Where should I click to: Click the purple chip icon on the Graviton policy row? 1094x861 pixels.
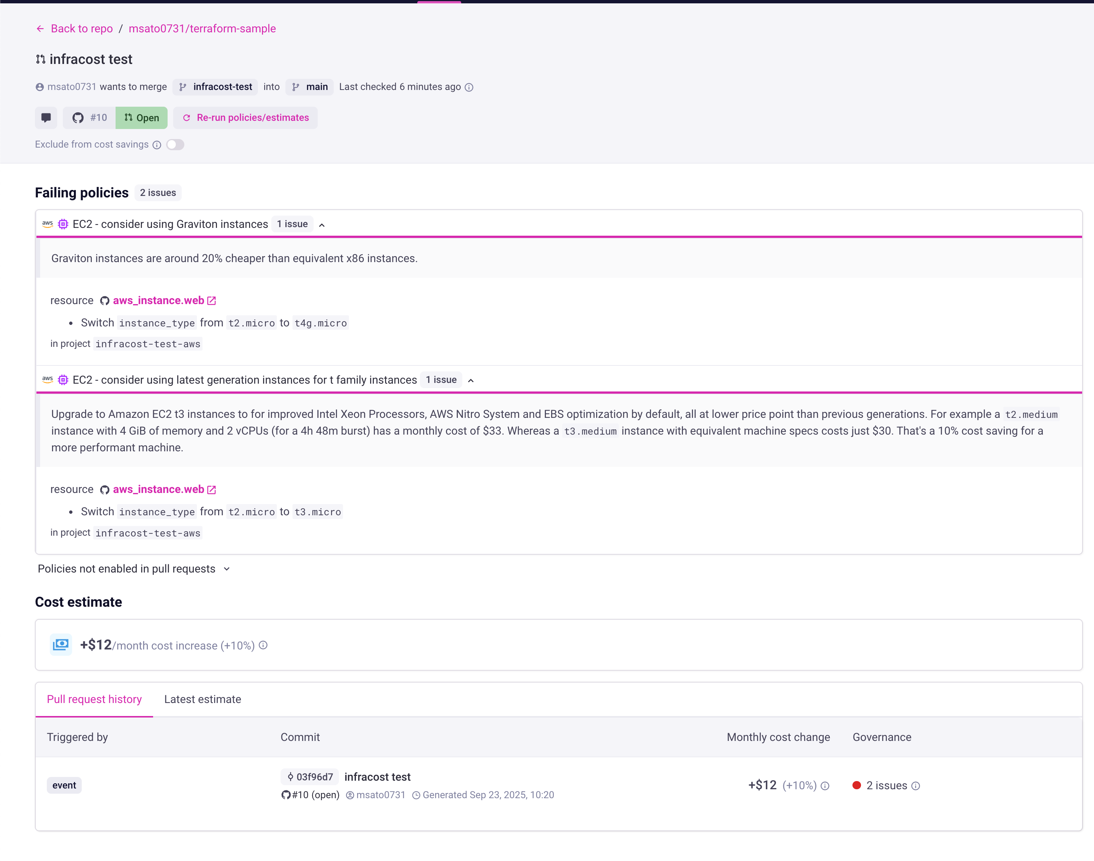(63, 224)
